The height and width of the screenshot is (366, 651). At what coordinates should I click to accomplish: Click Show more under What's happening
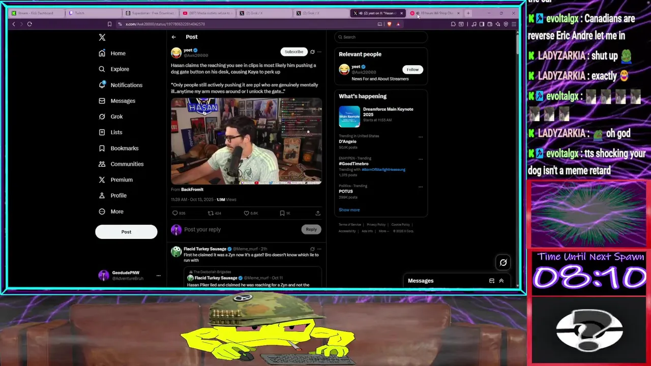point(349,210)
